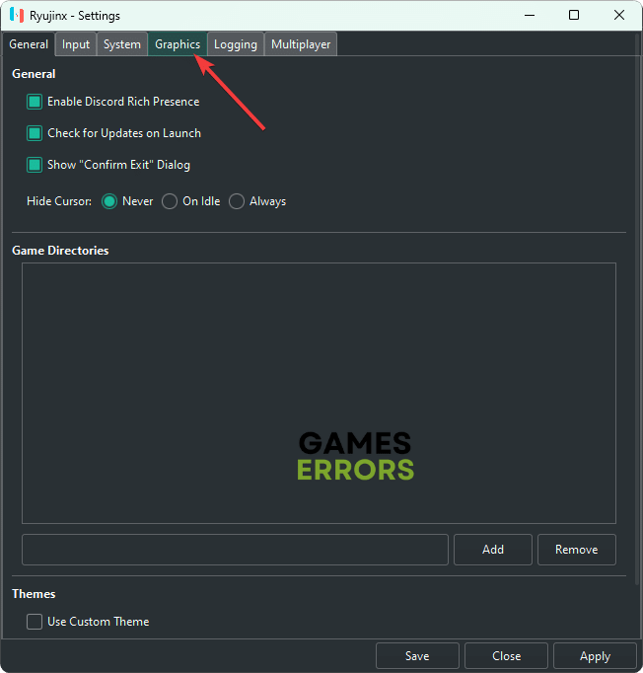Click the Ryujinx logo icon in title bar

pos(17,16)
